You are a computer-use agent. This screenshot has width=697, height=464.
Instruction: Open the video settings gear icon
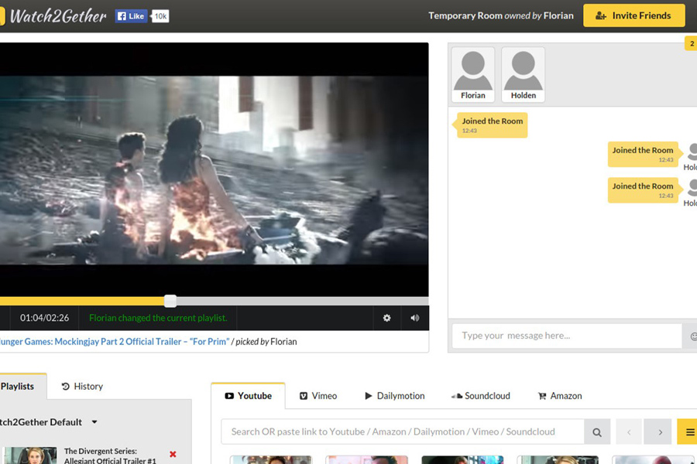coord(386,318)
